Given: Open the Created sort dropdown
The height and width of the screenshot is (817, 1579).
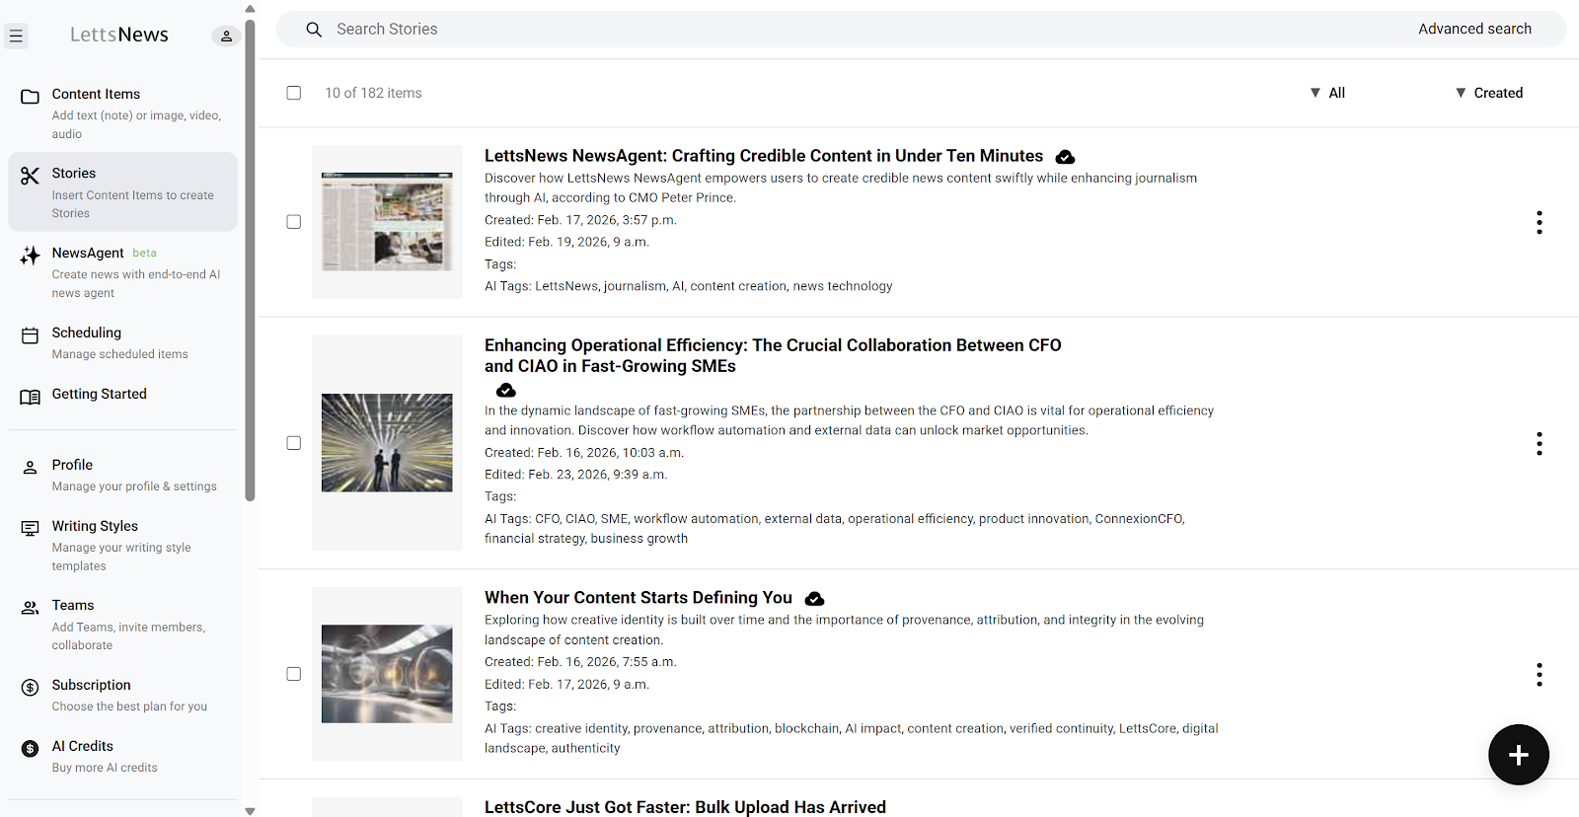Looking at the screenshot, I should click(1488, 93).
